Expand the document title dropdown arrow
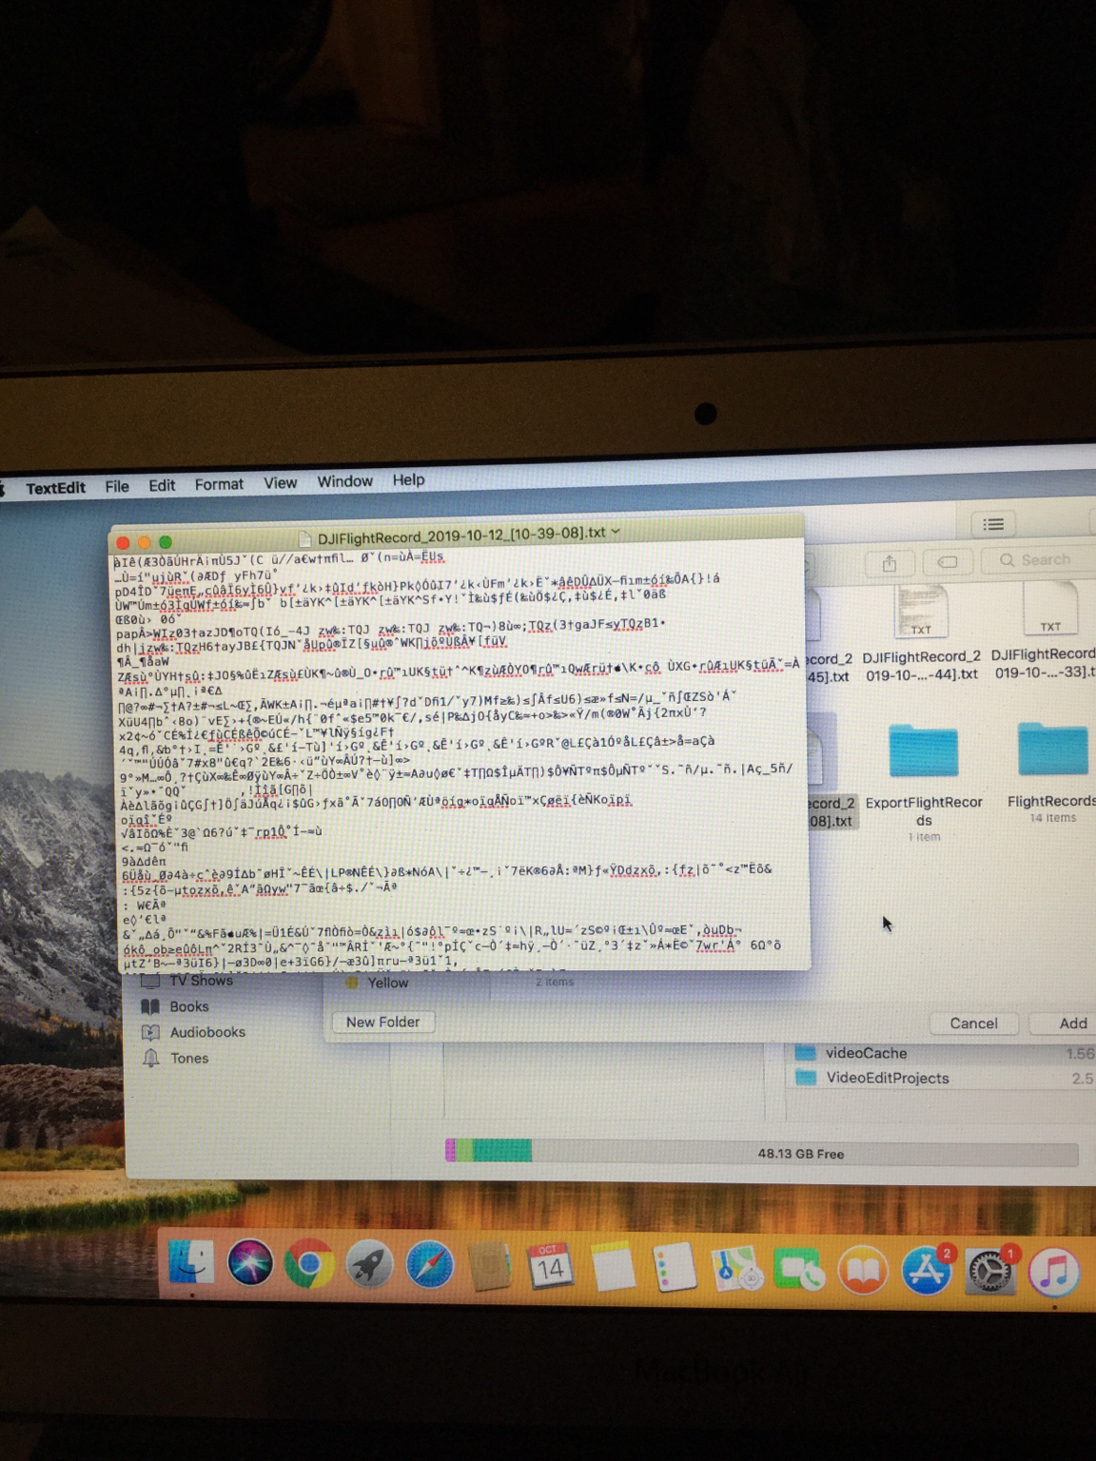Viewport: 1096px width, 1461px height. click(x=616, y=532)
